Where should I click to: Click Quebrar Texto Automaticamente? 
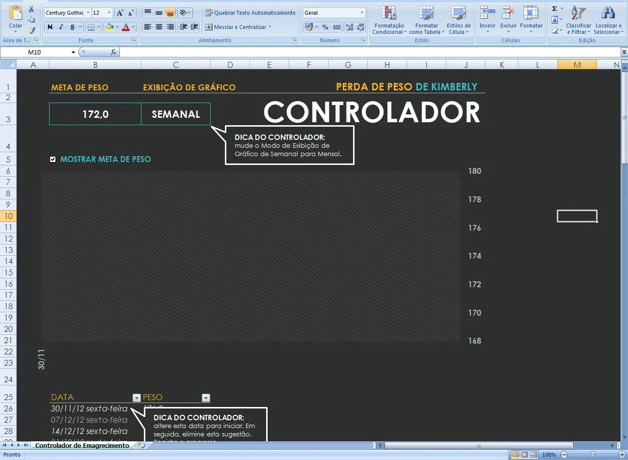click(x=250, y=13)
